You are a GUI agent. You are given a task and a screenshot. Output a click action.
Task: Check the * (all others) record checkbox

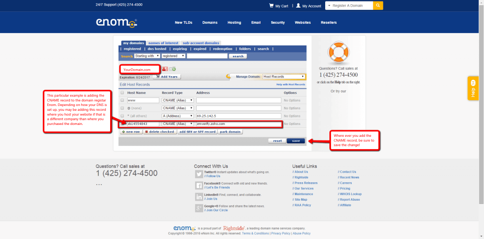click(x=122, y=116)
